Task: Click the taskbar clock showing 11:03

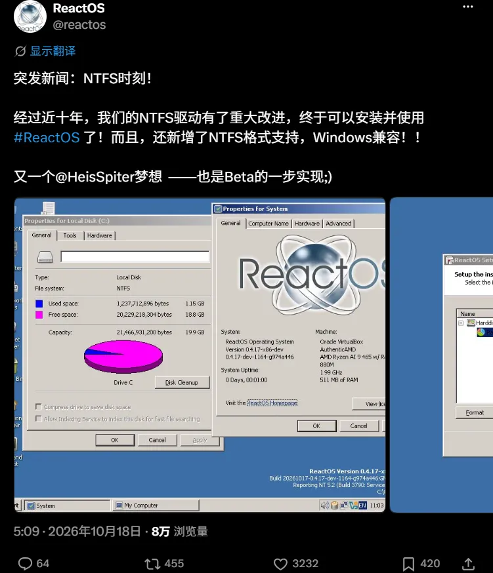Action: point(377,505)
